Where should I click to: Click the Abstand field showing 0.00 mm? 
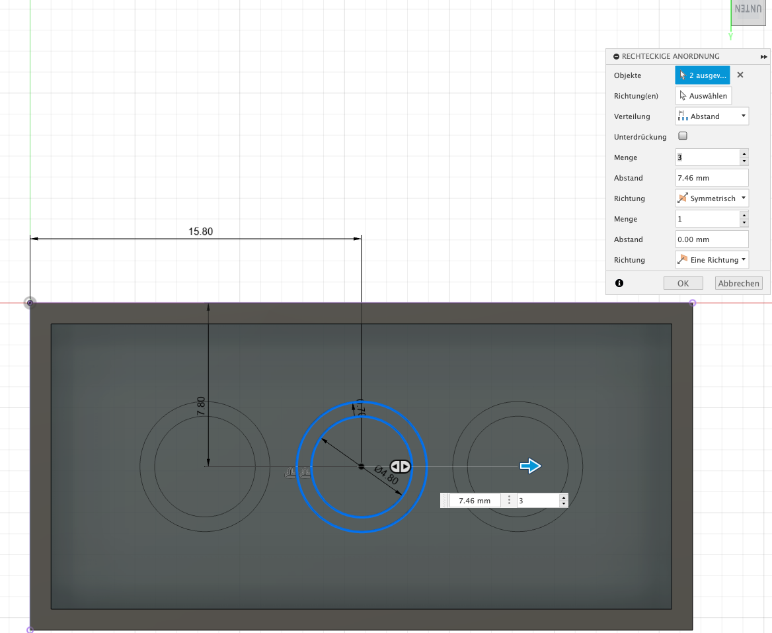712,239
